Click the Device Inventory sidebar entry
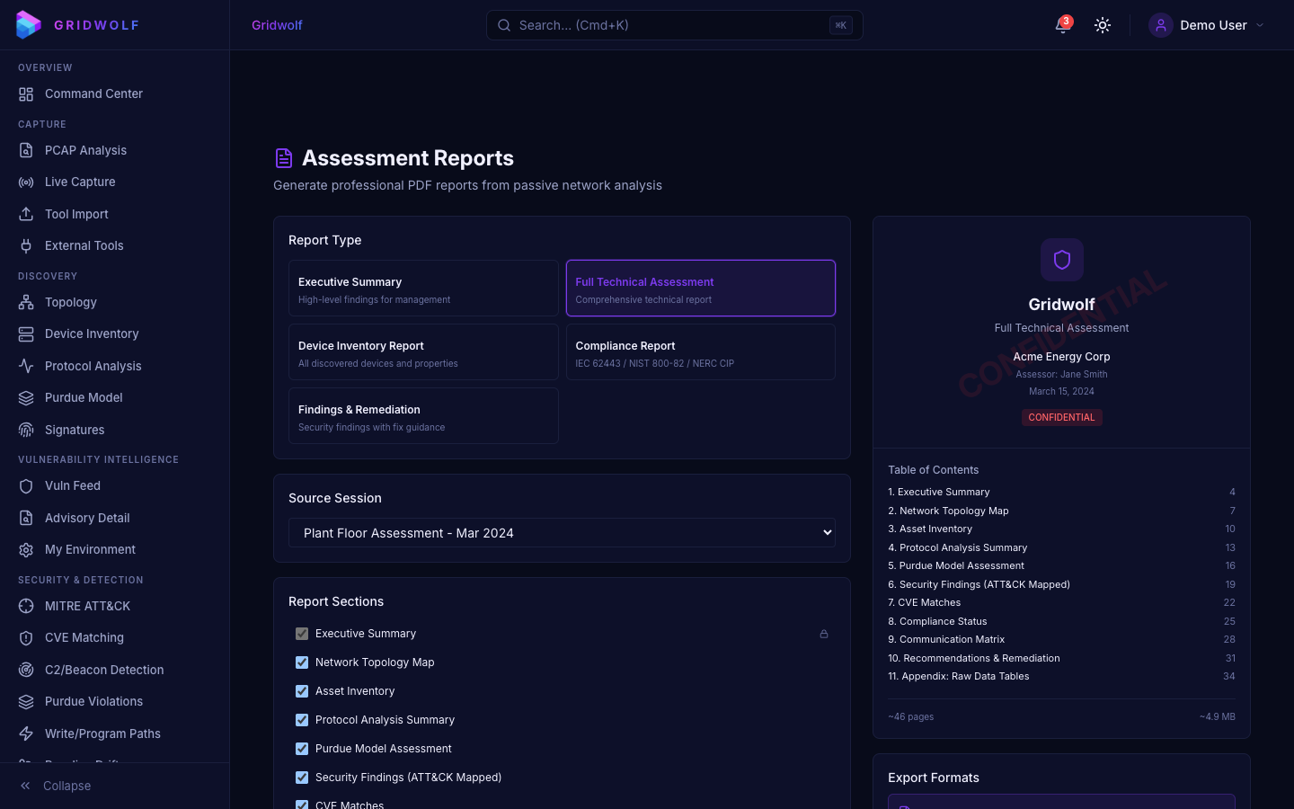Screen dimensions: 1294x809 92,333
